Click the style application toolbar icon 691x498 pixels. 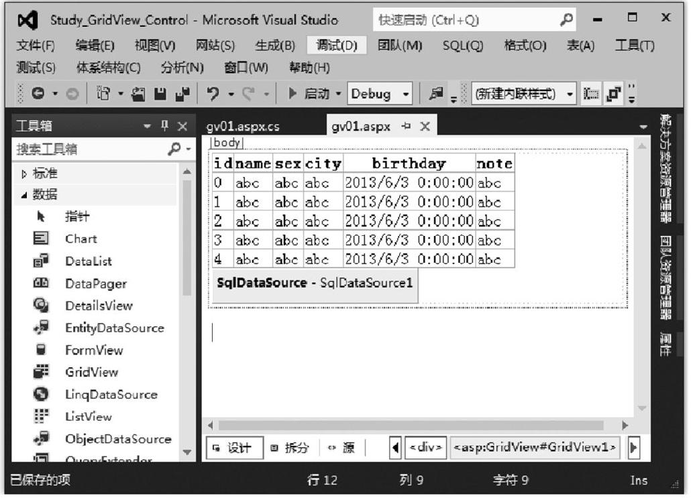[x=590, y=94]
